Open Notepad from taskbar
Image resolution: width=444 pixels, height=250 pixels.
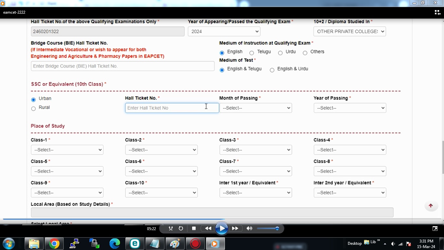pos(155,243)
